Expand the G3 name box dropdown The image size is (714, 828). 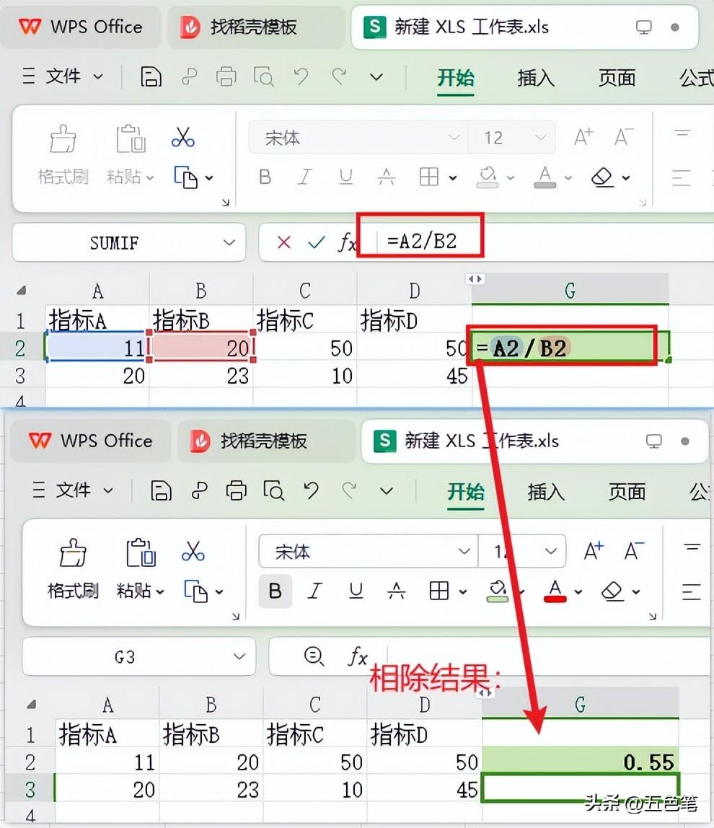pyautogui.click(x=239, y=656)
